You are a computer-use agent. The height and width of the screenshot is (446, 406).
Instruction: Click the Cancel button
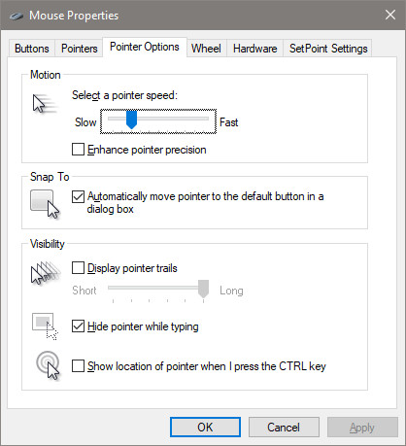pyautogui.click(x=284, y=428)
